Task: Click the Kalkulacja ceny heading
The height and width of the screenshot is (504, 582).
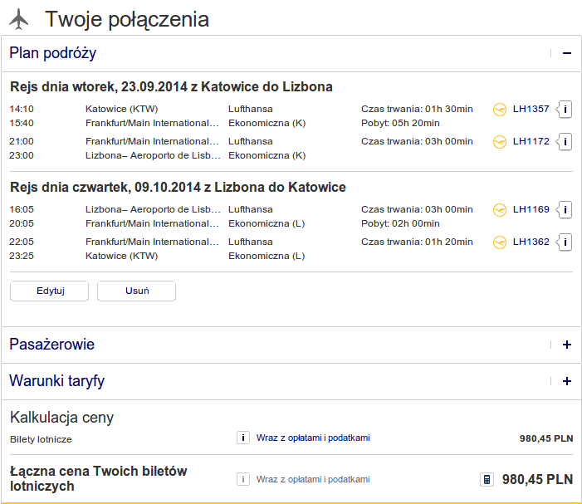Action: pyautogui.click(x=61, y=418)
